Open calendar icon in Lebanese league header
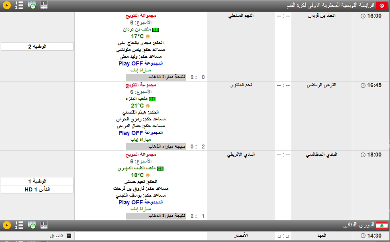This screenshot has height=242, width=390. pos(32,226)
